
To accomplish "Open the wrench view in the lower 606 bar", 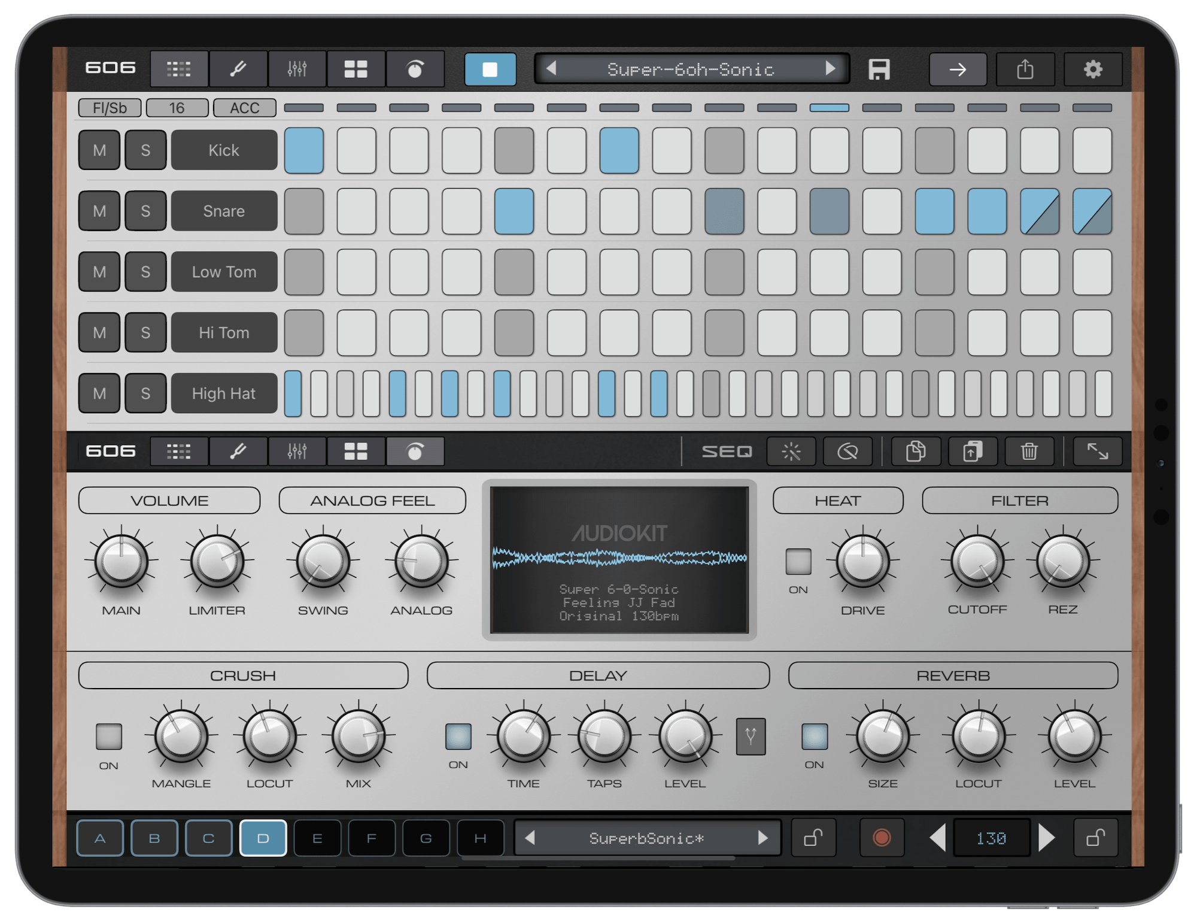I will point(238,451).
